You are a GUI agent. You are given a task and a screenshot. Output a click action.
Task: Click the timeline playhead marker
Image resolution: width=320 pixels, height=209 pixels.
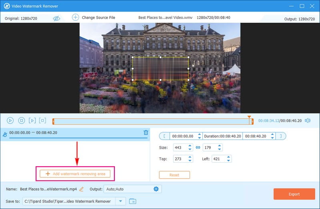[x=249, y=118]
